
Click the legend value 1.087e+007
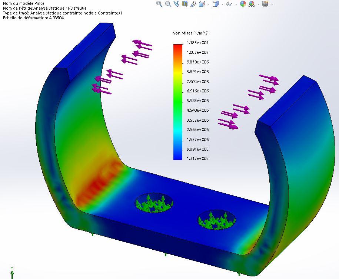coord(197,52)
